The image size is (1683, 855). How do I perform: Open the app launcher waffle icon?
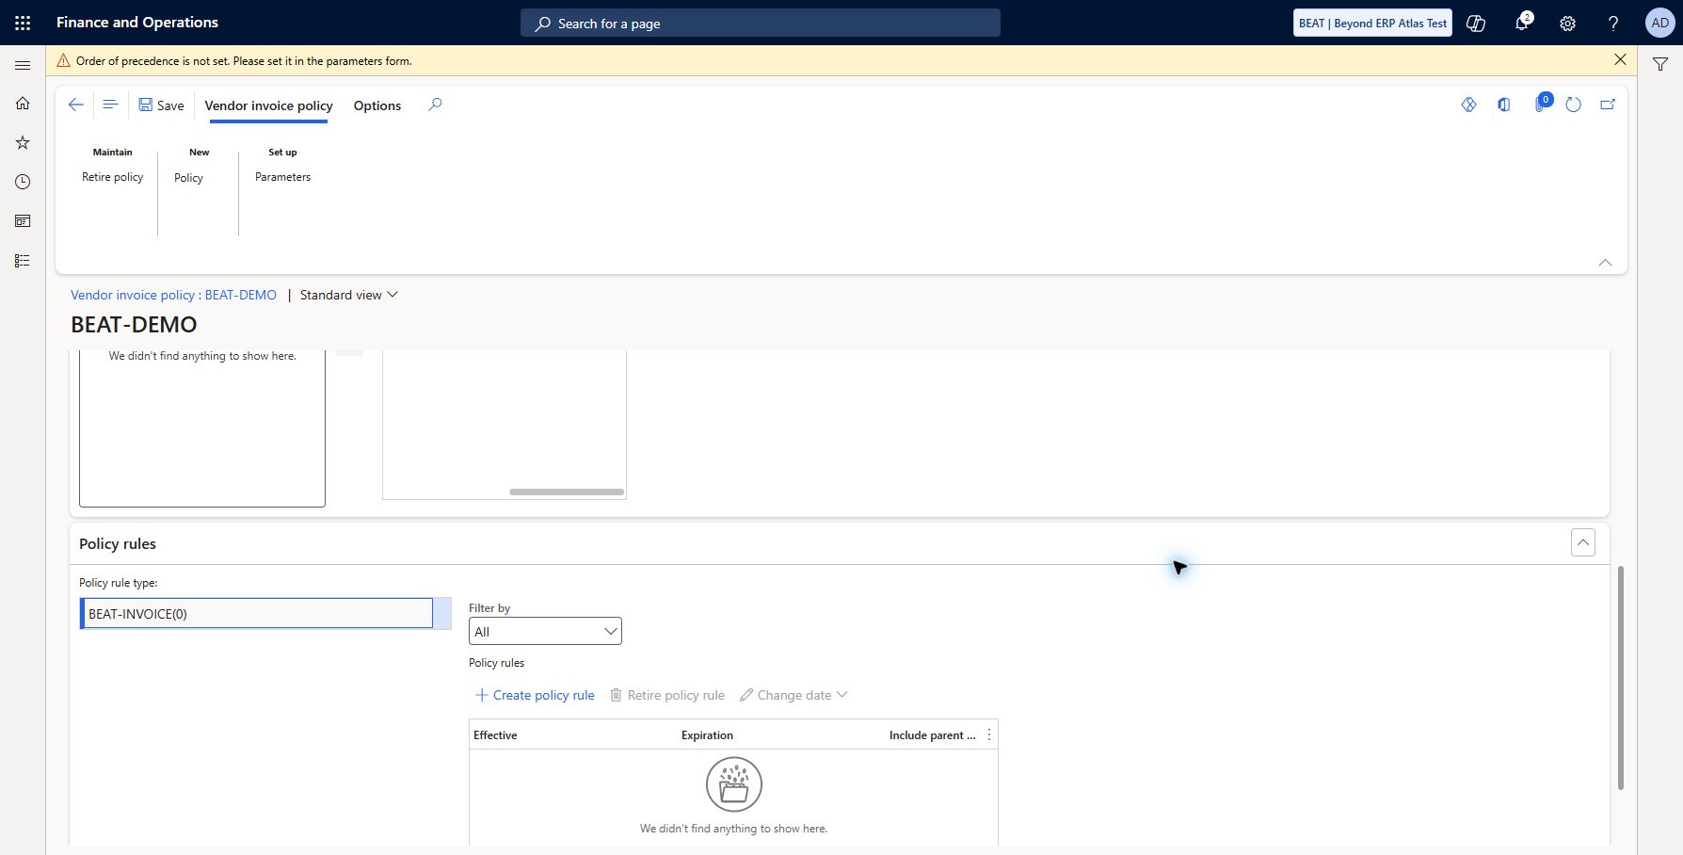tap(23, 23)
